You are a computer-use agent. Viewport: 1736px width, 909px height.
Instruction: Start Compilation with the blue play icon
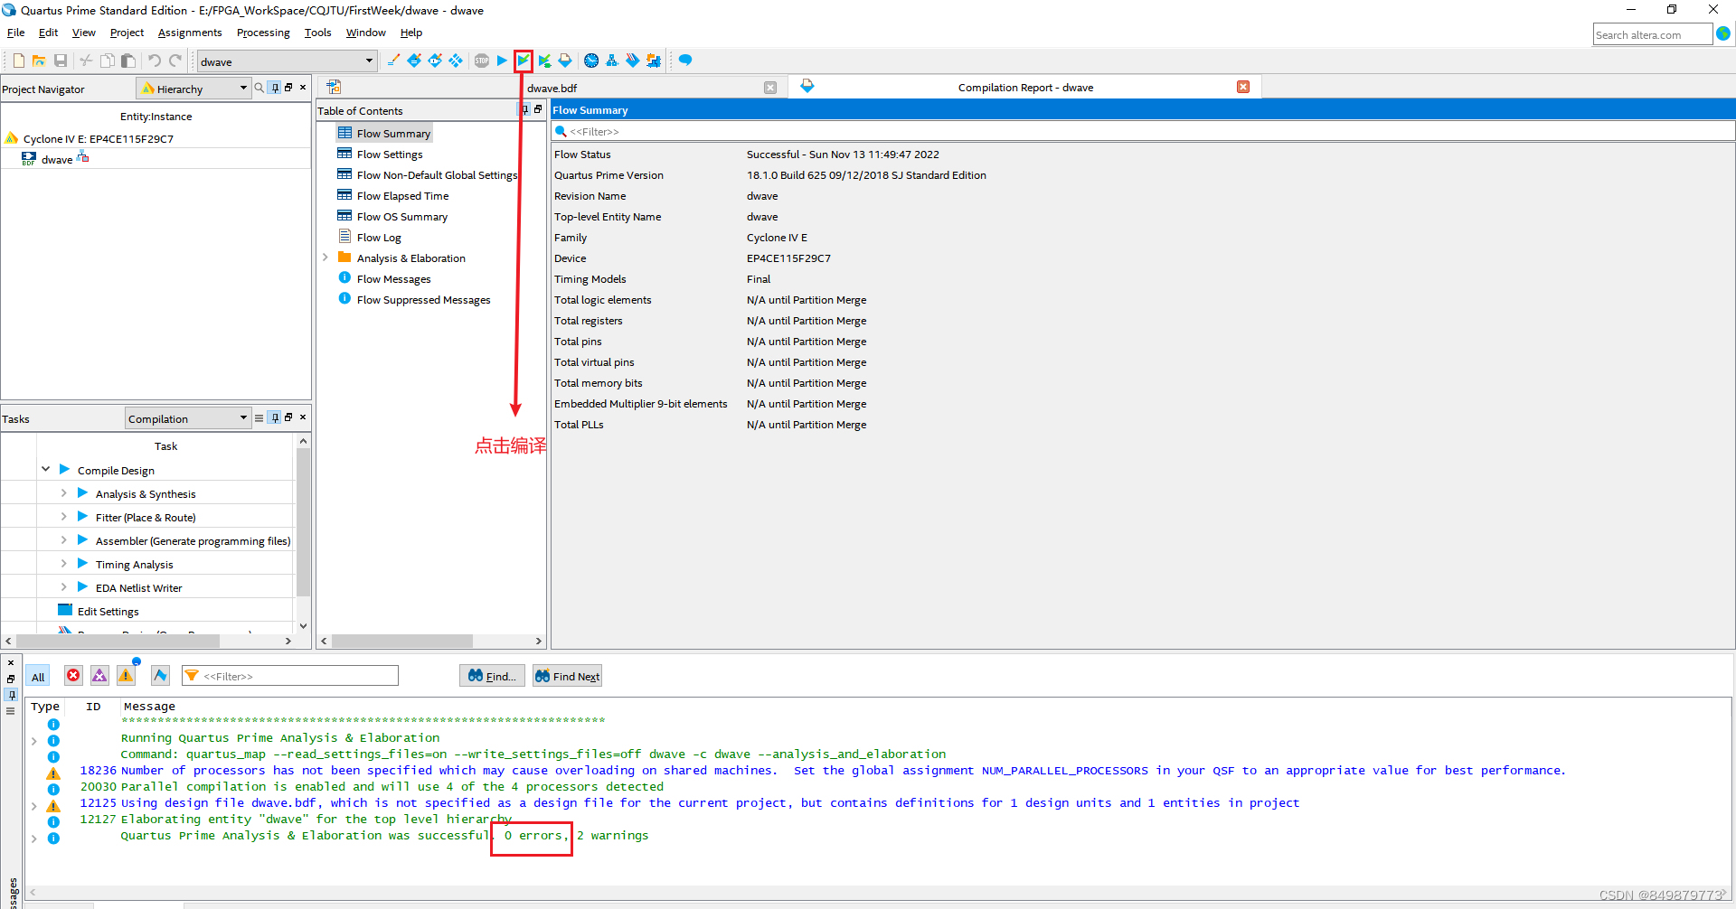[502, 61]
